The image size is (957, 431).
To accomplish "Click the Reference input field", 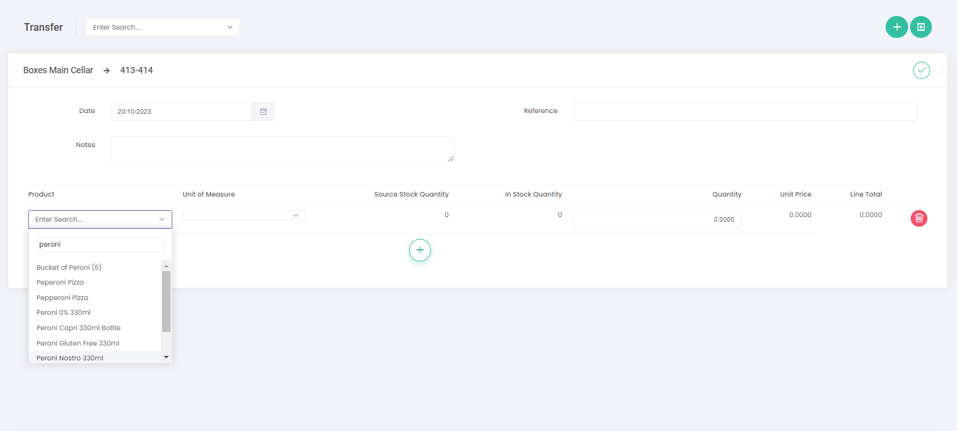I will [744, 111].
